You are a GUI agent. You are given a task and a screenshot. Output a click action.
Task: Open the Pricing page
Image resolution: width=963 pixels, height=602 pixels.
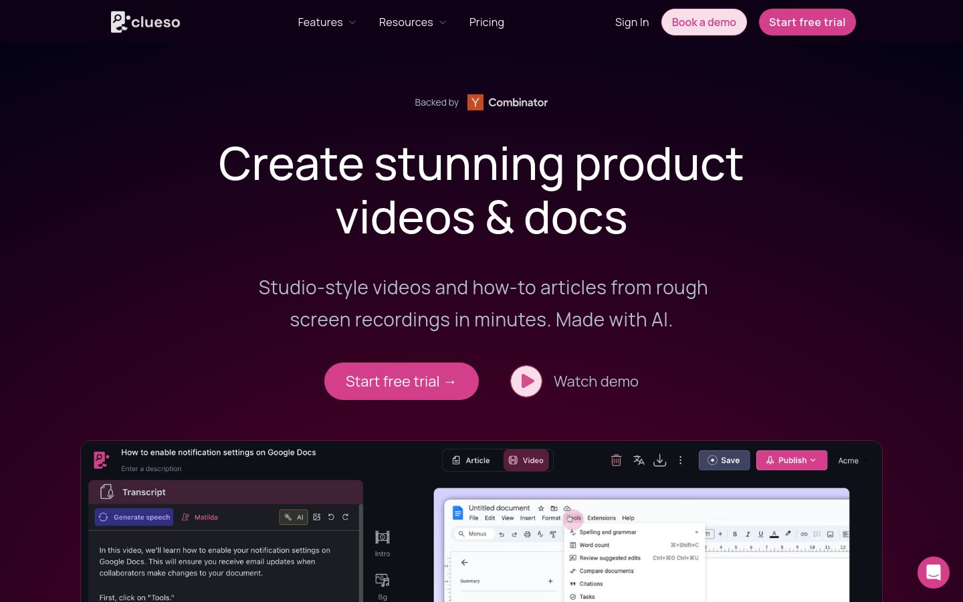tap(486, 22)
